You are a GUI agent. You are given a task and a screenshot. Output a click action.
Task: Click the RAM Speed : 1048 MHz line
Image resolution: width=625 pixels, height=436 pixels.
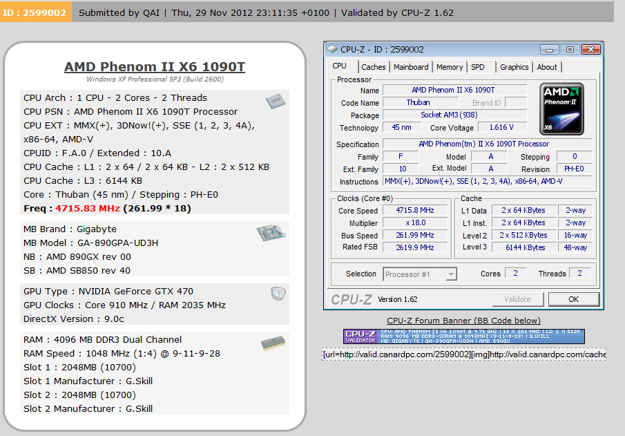click(122, 353)
